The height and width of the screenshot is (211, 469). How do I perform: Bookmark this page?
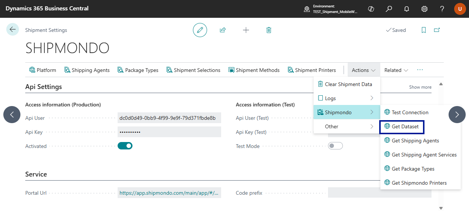(423, 30)
